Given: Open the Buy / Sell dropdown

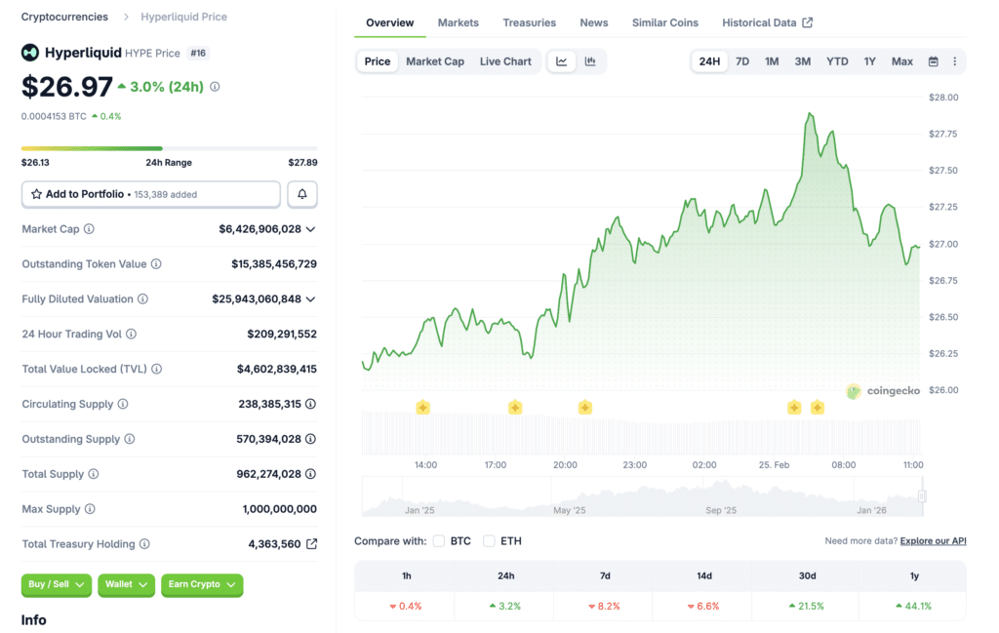Looking at the screenshot, I should coord(56,585).
